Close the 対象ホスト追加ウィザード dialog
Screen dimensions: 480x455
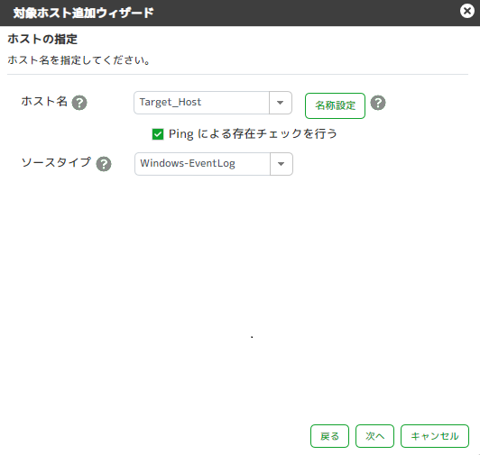click(467, 12)
